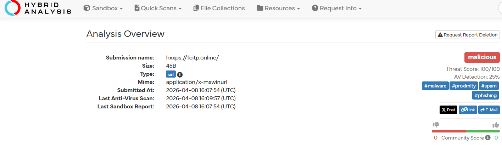Share report via X Post button

[448, 110]
